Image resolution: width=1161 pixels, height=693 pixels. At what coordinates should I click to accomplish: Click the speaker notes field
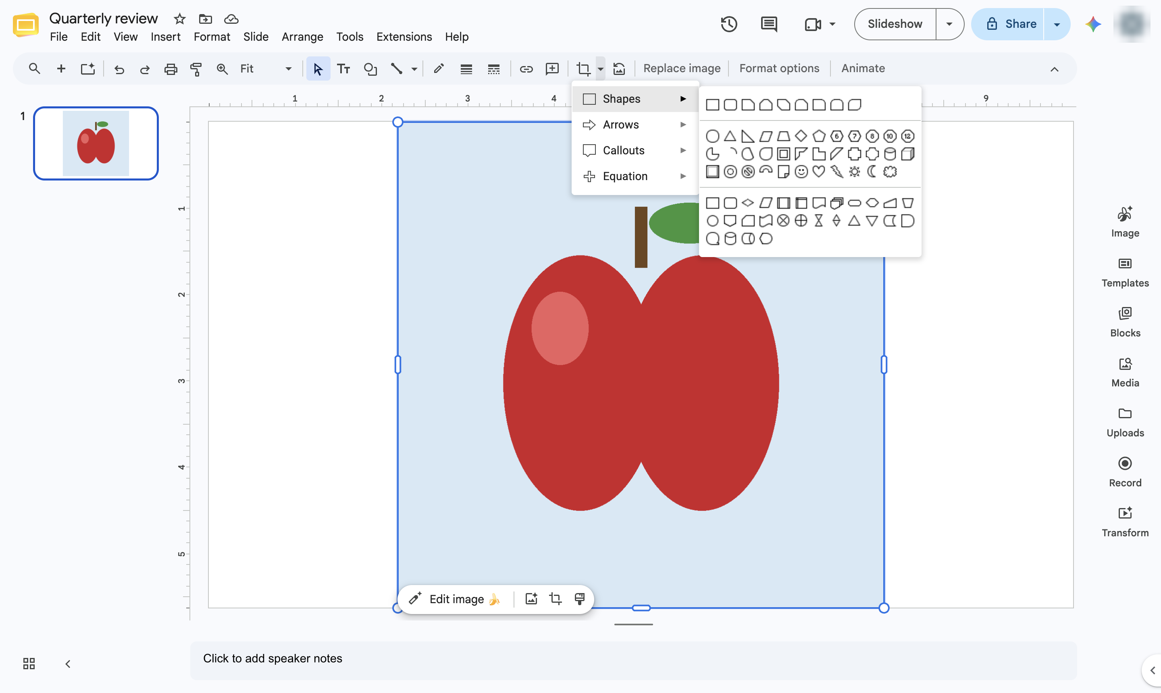click(633, 660)
